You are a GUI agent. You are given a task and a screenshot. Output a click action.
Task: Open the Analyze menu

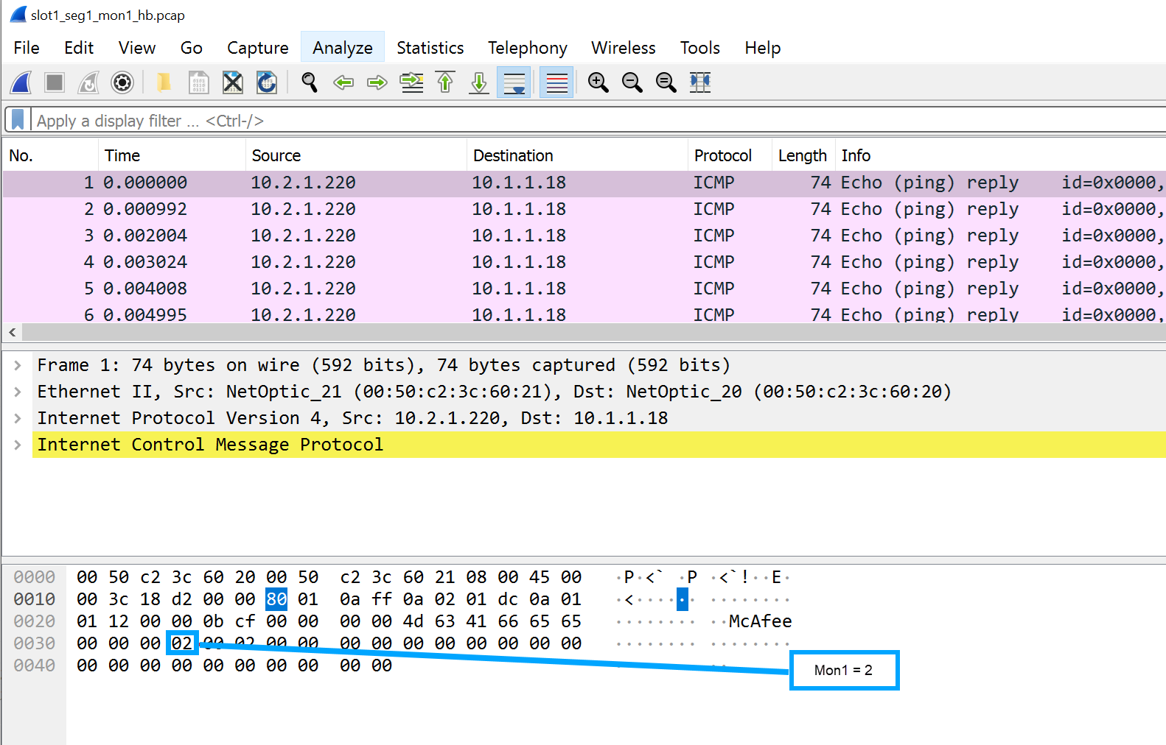pyautogui.click(x=343, y=48)
